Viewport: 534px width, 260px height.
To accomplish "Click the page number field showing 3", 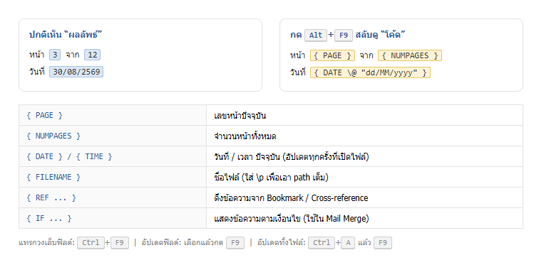I will pyautogui.click(x=55, y=55).
